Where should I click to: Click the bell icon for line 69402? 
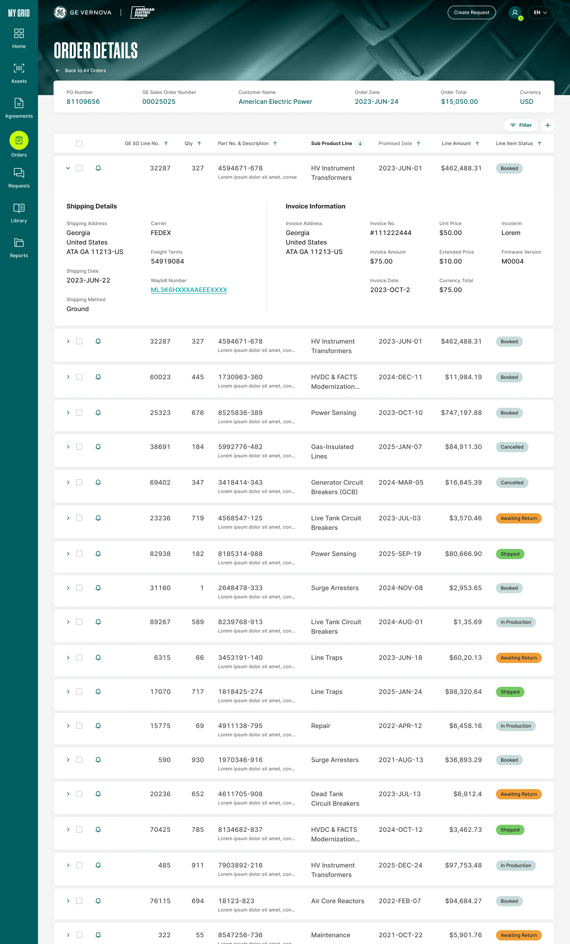tap(98, 482)
